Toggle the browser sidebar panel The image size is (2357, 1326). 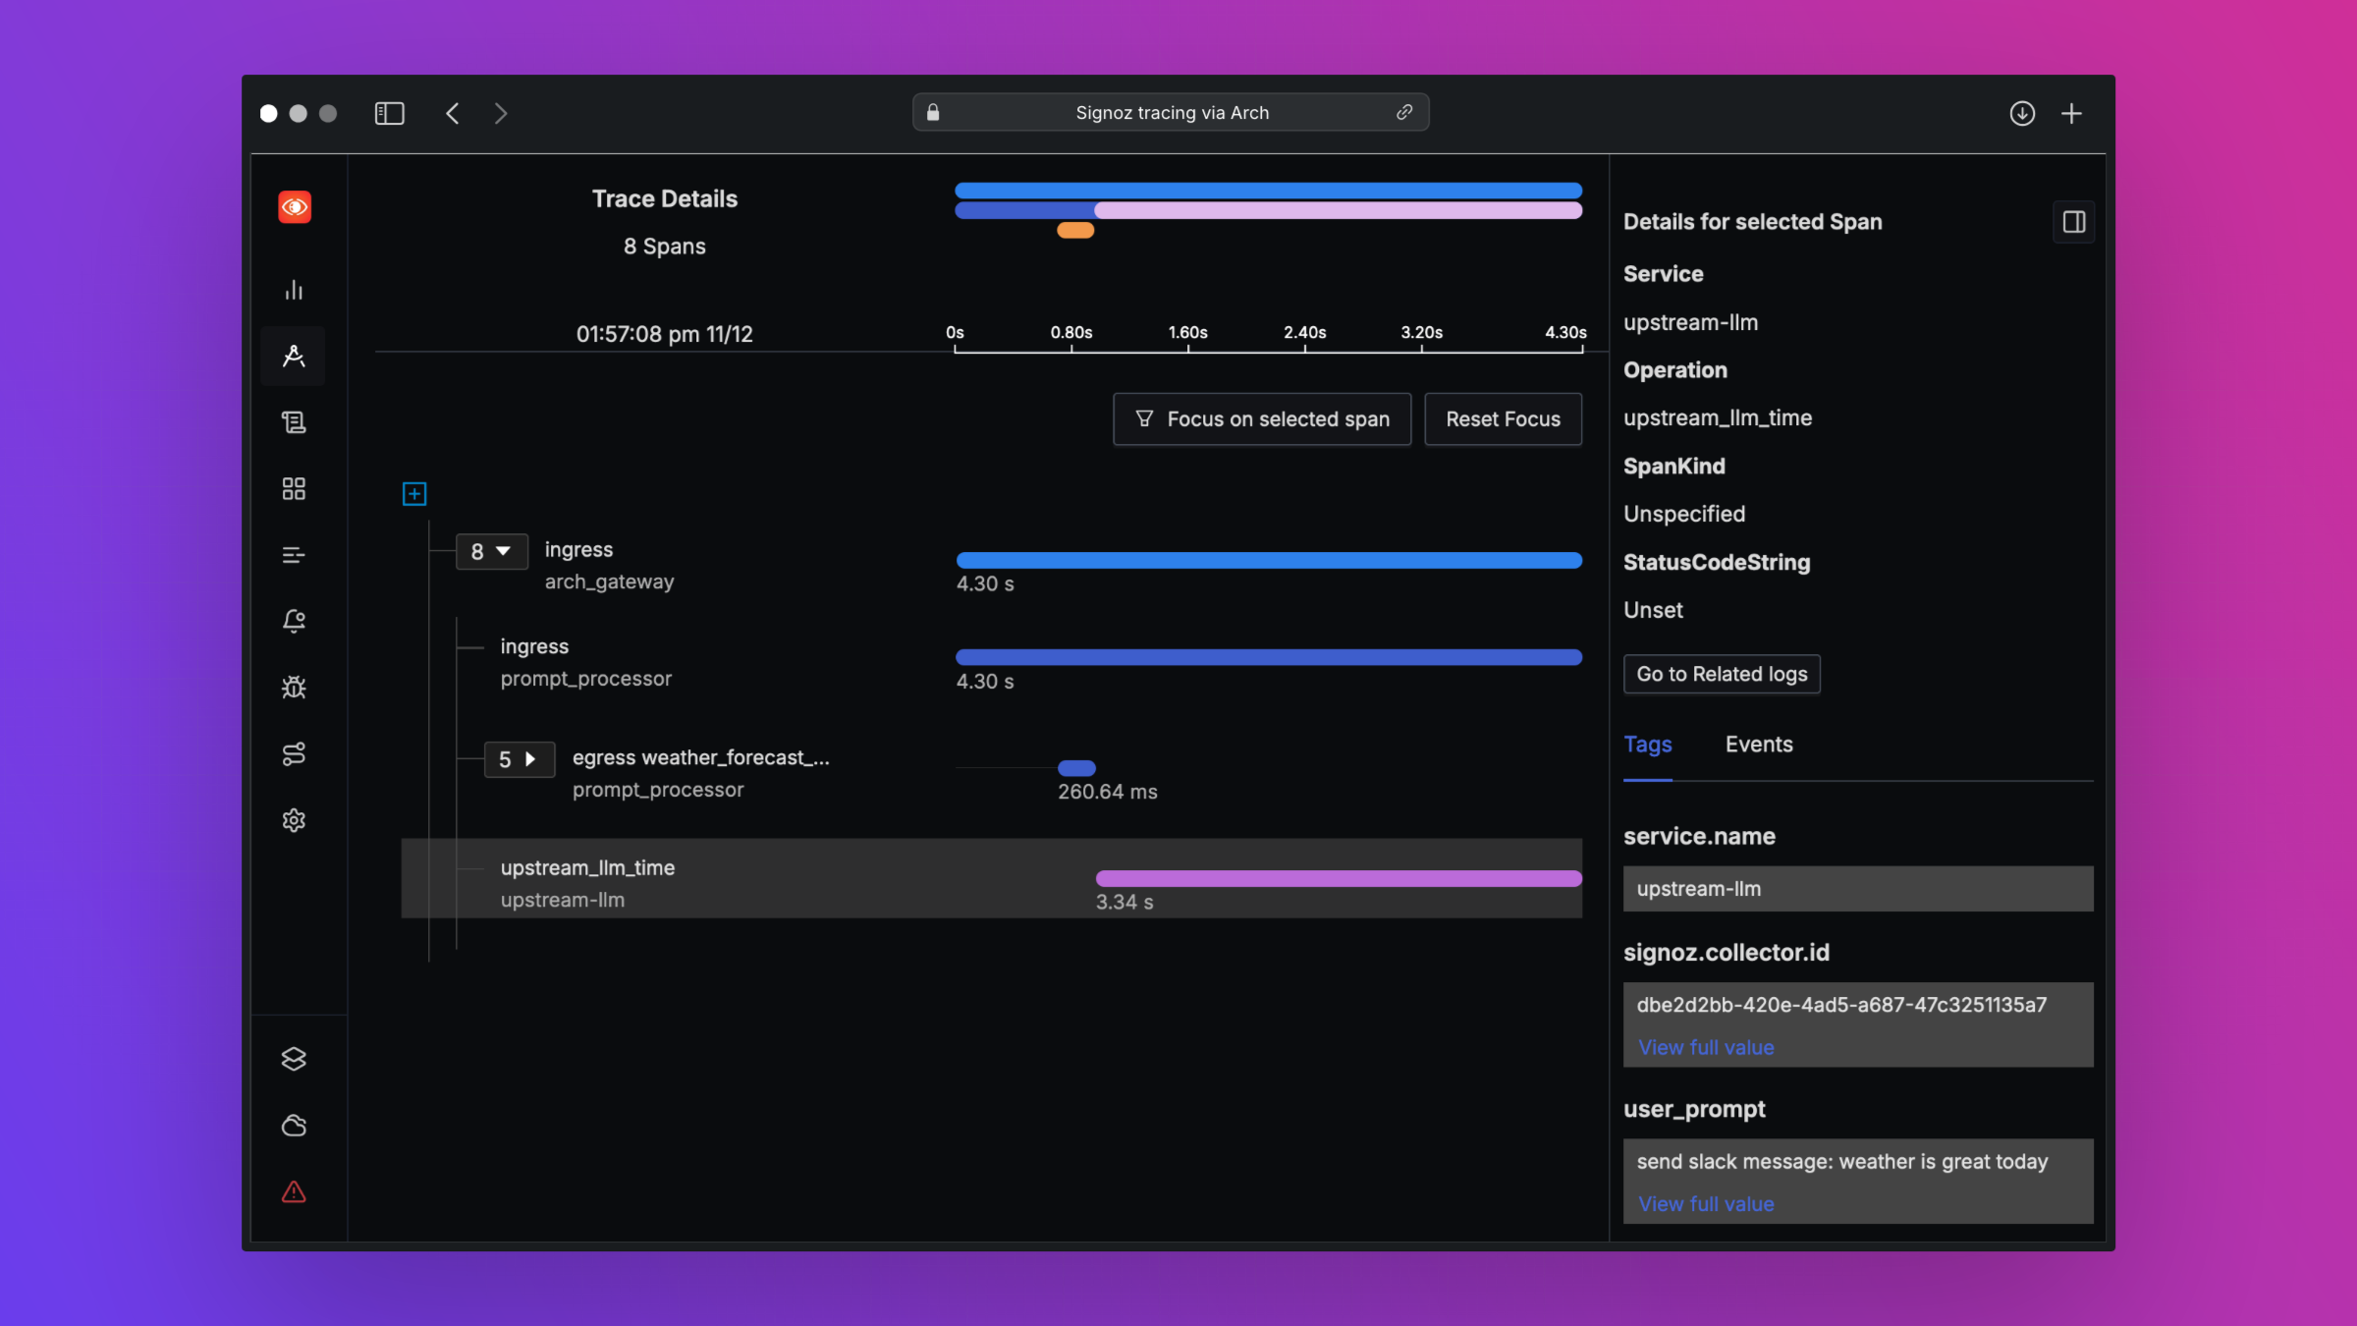click(389, 113)
